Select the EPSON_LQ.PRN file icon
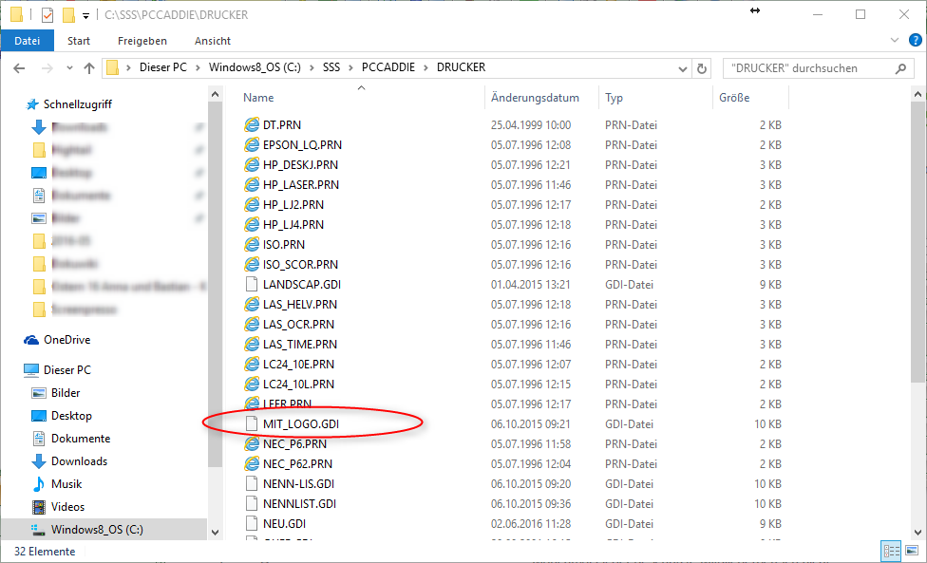Viewport: 927px width, 563px height. 252,144
